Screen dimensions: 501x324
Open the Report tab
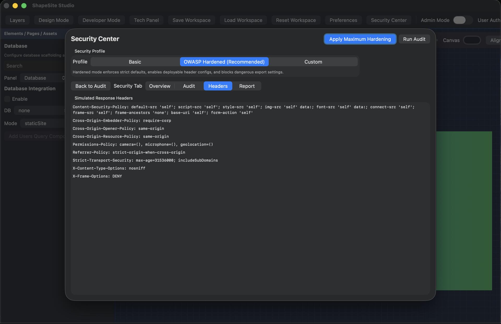tap(247, 86)
